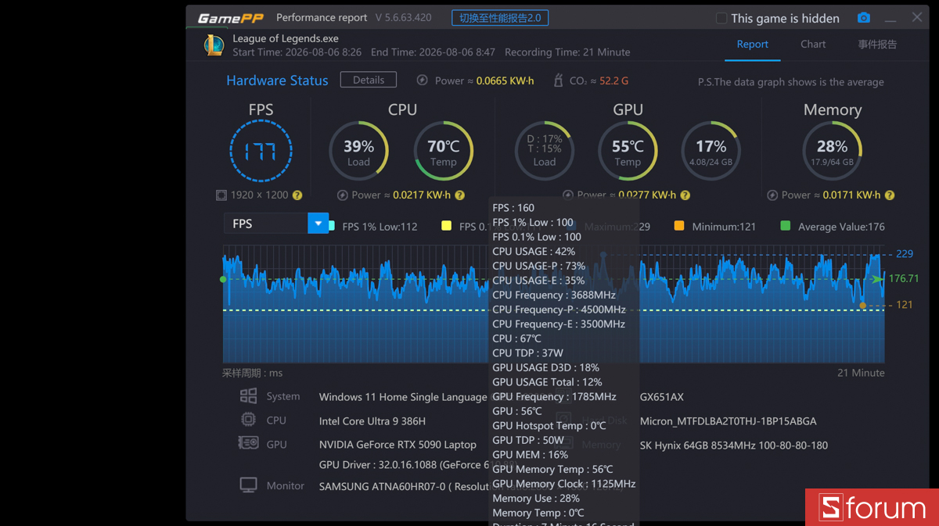Click the 'GPU Frequency : 1785MHz' tooltip line
Image resolution: width=939 pixels, height=526 pixels.
[554, 396]
